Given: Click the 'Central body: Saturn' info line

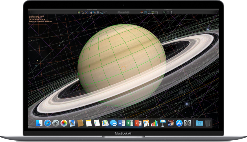Looking at the screenshot, I should point(36,18).
